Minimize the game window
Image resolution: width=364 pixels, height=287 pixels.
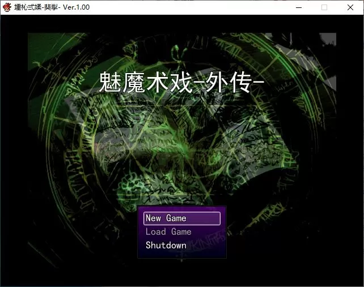(298, 7)
